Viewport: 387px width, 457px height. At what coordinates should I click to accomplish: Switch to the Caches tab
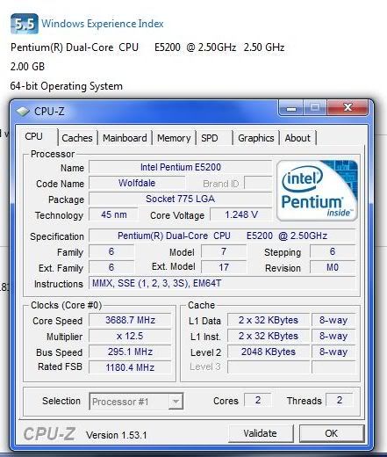77,138
